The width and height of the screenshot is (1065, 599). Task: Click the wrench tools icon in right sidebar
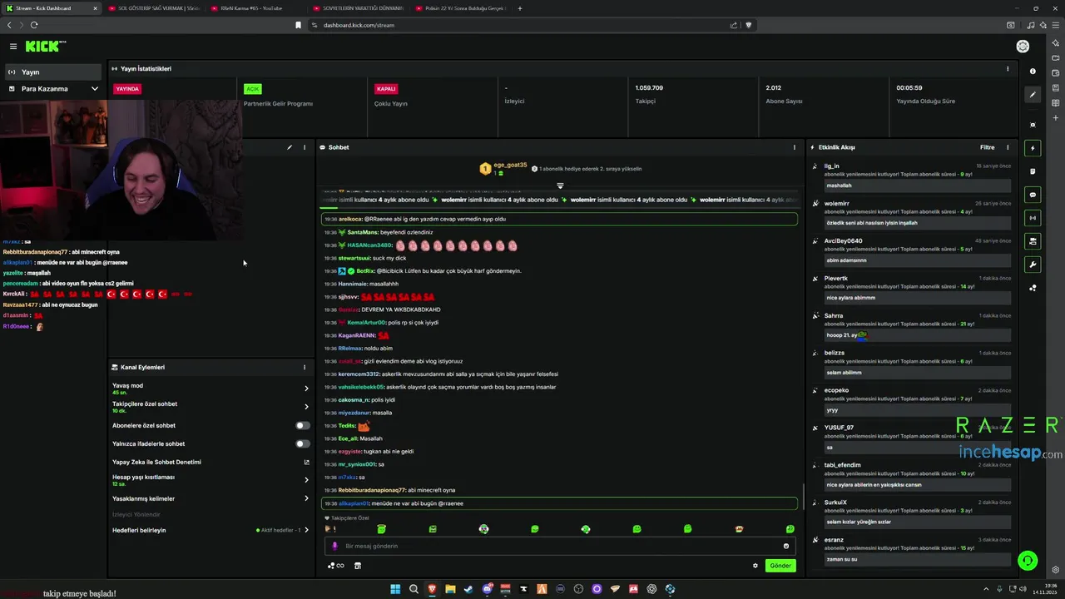(1033, 265)
